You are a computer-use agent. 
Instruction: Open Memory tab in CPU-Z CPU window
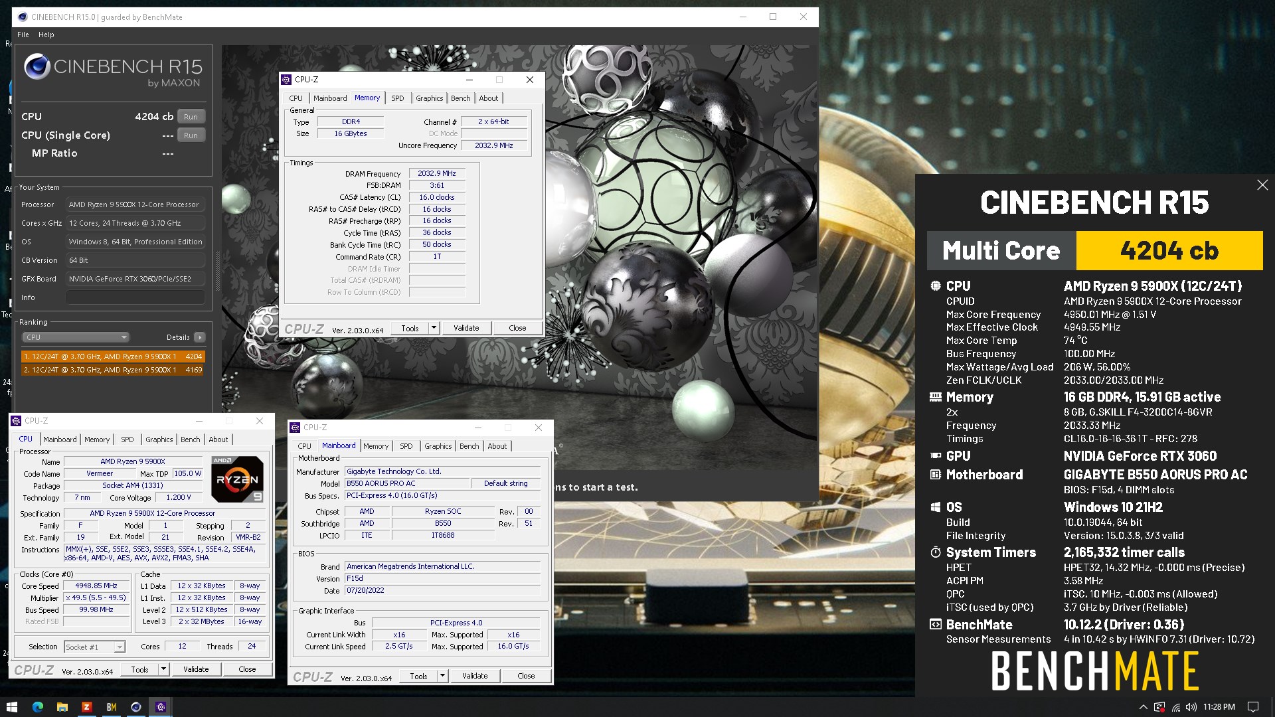point(97,439)
